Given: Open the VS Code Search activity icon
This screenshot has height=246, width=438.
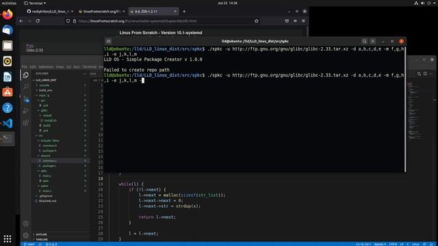Looking at the screenshot, I should [26, 87].
